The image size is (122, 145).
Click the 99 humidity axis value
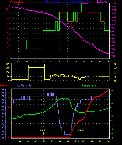pos(3,89)
